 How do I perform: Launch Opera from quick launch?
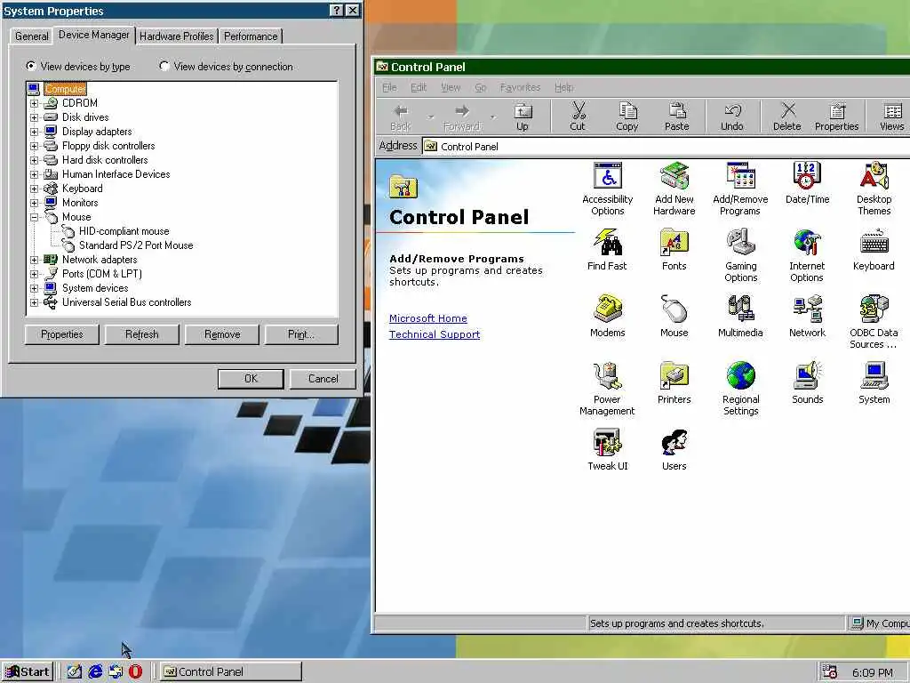click(x=135, y=672)
